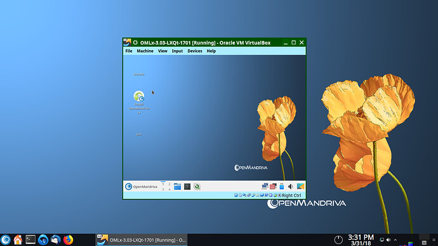Switch to guest virtual desktop 2

(x=169, y=184)
